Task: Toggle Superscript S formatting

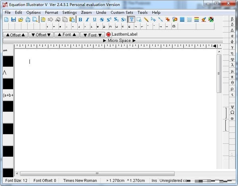Action: point(109,19)
